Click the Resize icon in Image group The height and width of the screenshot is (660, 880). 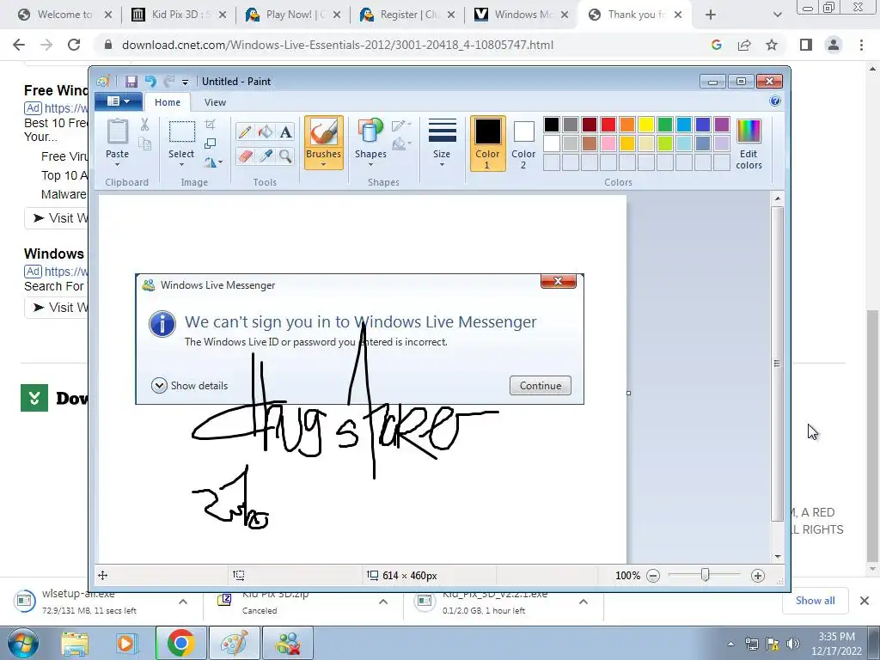click(x=210, y=144)
